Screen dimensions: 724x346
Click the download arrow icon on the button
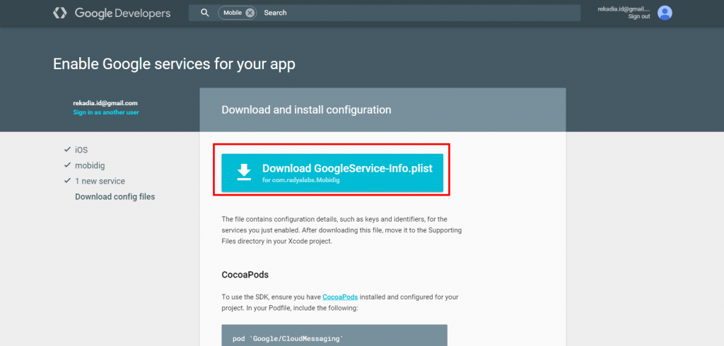coord(244,172)
